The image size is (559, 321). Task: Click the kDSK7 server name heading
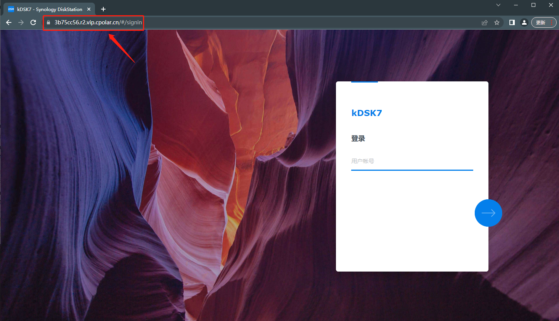pos(366,113)
